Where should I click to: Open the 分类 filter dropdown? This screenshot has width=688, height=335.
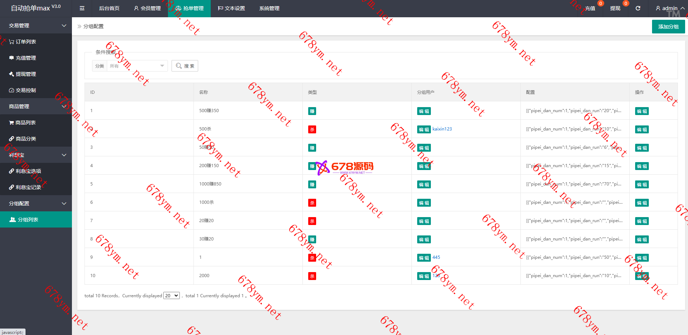pos(137,66)
